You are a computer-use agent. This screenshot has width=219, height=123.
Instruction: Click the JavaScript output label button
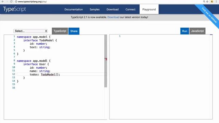tap(197, 31)
